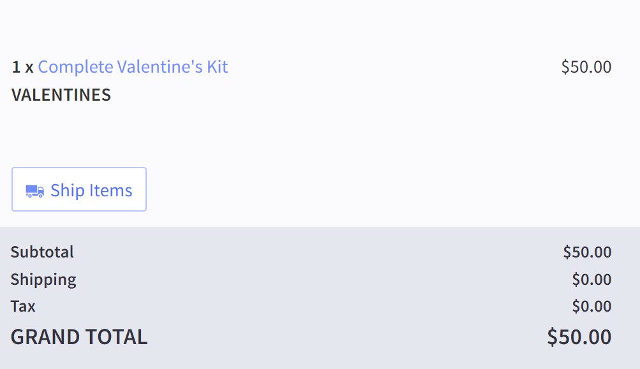Click the x multiplier beside the quantity
The height and width of the screenshot is (369, 640).
coord(29,68)
